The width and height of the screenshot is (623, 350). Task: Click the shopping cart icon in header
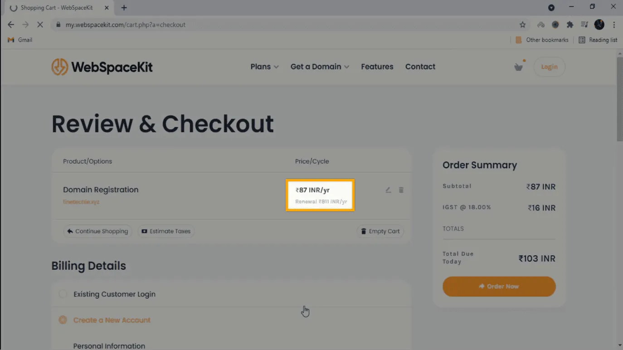coord(519,67)
